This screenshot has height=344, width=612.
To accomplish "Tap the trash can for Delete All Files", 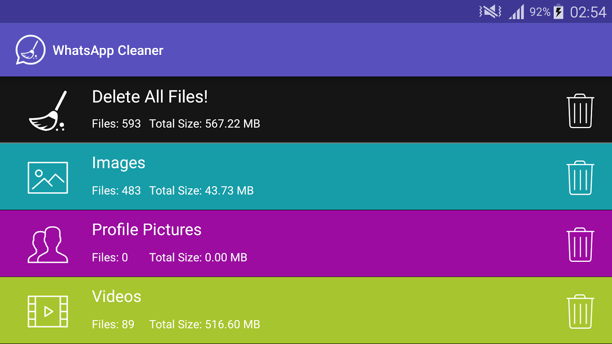I will [x=580, y=111].
